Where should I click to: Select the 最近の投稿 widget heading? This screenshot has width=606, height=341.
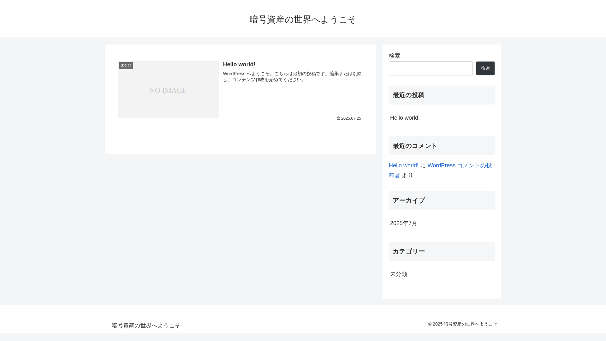pos(442,95)
